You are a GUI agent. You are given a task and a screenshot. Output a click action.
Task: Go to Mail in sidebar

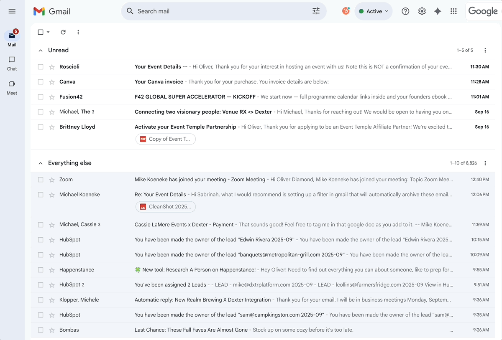(x=12, y=39)
